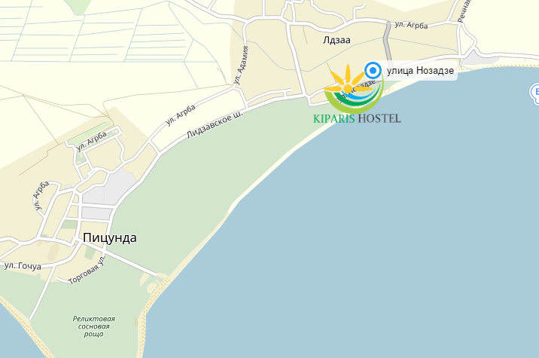Select the ул. Агрба label next to Речная
The height and width of the screenshot is (358, 539).
[x=411, y=25]
